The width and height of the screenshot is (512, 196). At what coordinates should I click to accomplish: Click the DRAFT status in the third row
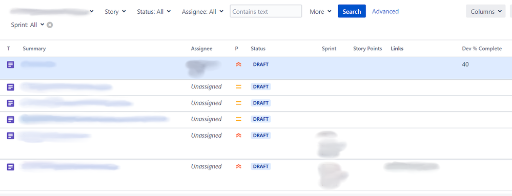261,103
